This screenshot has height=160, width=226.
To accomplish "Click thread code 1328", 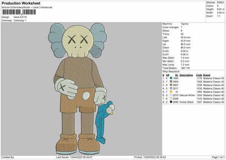I will pos(199,82).
